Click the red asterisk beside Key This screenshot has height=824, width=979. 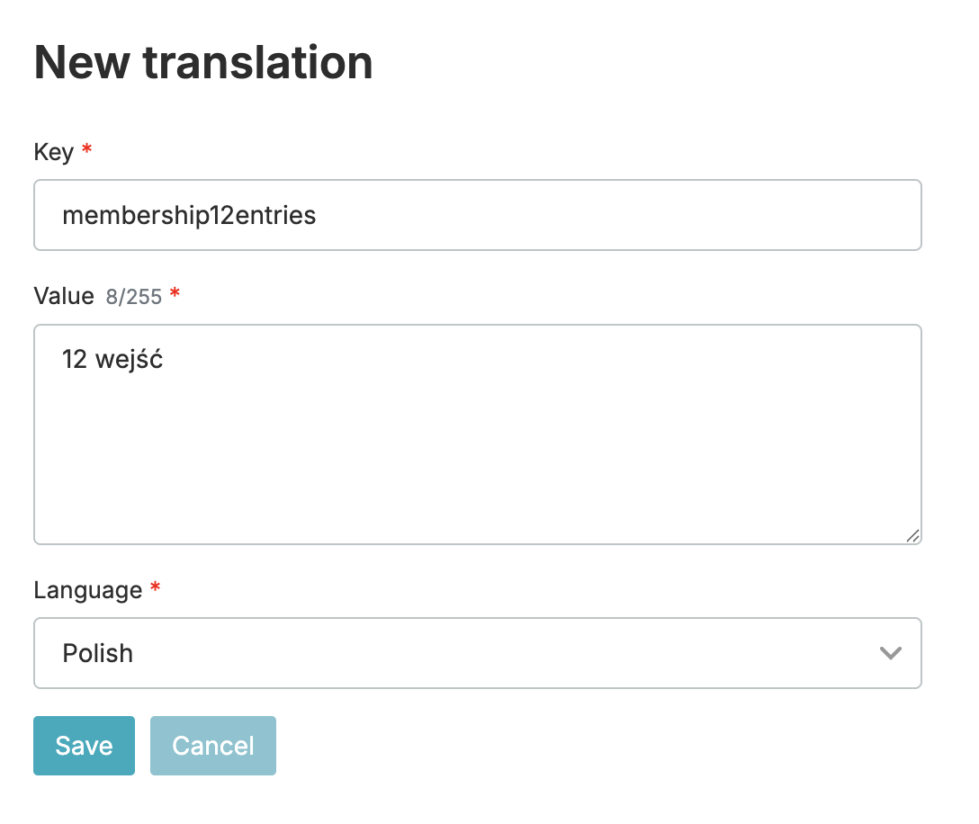(x=86, y=150)
